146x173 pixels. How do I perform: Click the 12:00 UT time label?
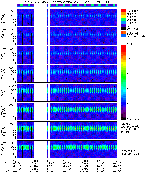pos(17,161)
